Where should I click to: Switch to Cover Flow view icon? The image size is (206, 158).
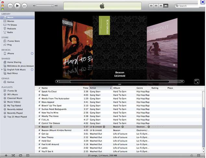(166, 6)
